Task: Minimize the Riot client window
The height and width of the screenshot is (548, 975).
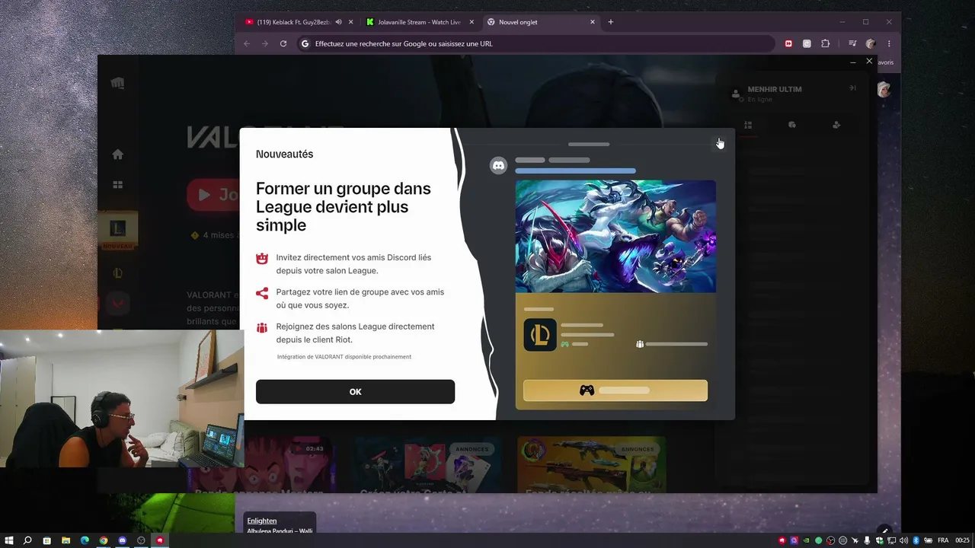Action: pyautogui.click(x=852, y=62)
